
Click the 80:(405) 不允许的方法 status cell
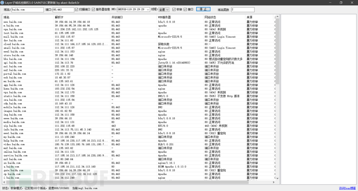[219, 62]
